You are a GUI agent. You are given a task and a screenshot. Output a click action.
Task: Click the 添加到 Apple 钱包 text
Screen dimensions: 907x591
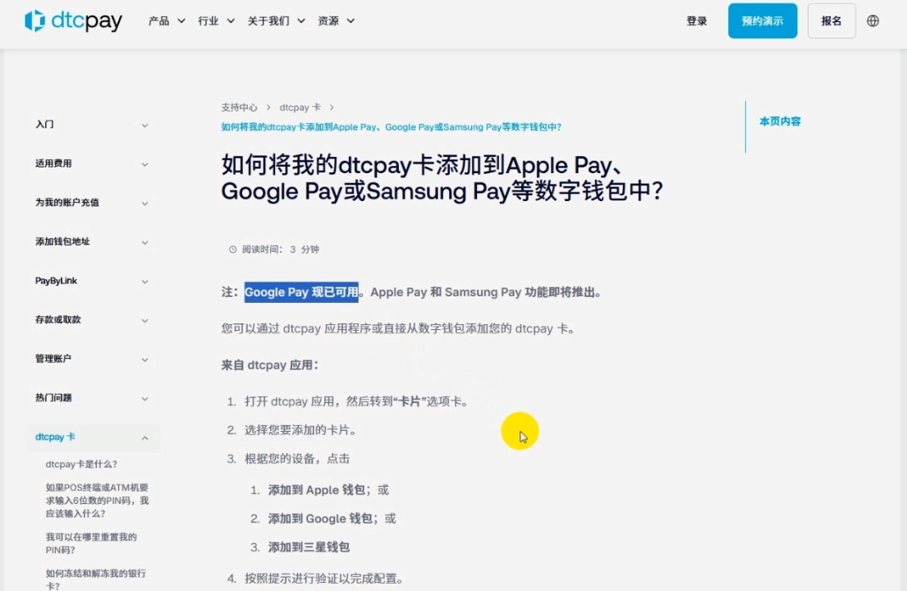pyautogui.click(x=316, y=490)
